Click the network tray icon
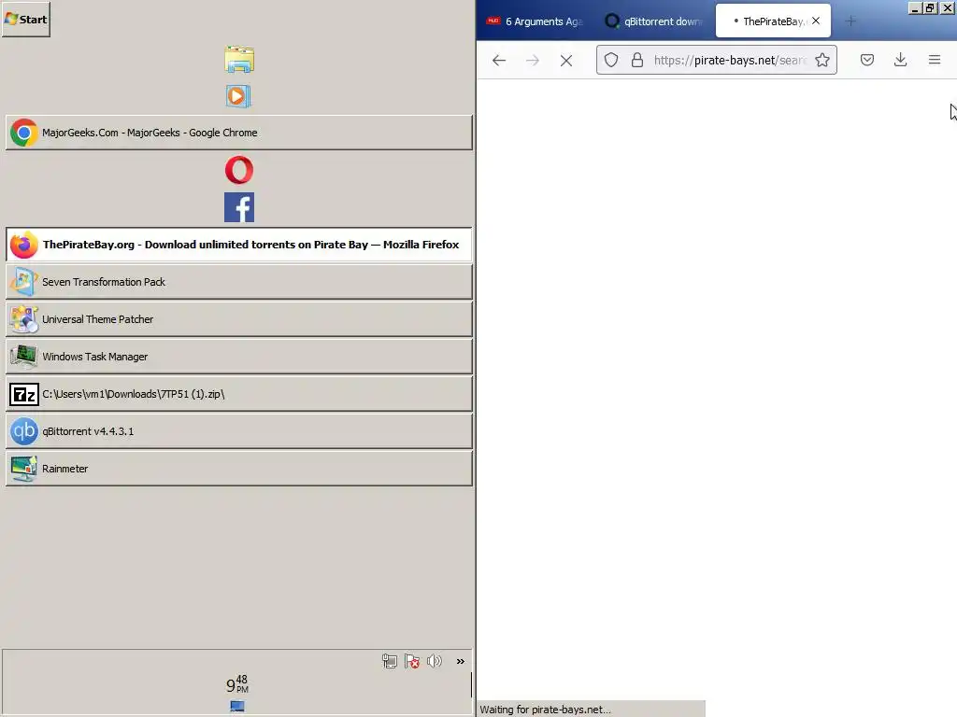The image size is (957, 717). (x=390, y=661)
